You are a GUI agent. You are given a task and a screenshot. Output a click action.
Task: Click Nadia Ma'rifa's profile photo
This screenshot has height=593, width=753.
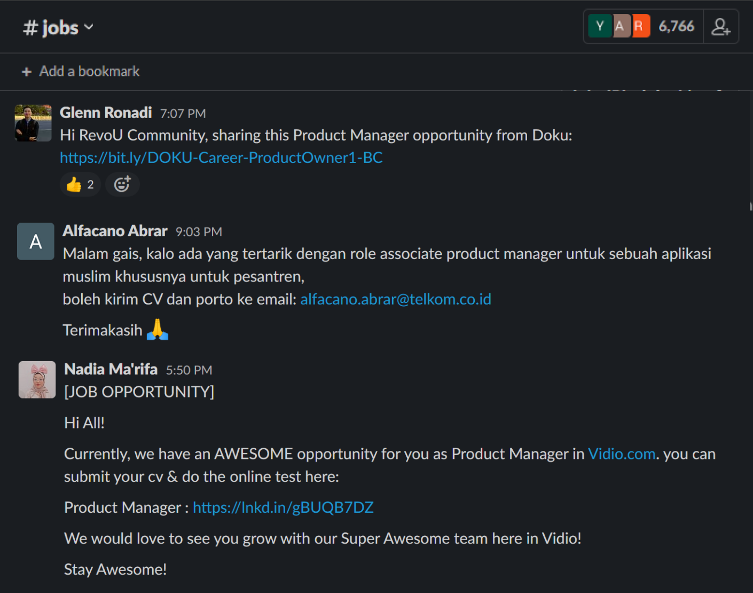[x=37, y=380]
